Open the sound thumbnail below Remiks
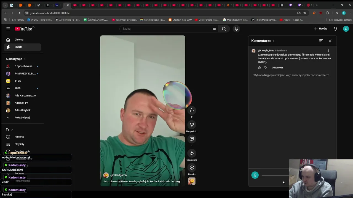353x198 pixels. (192, 181)
